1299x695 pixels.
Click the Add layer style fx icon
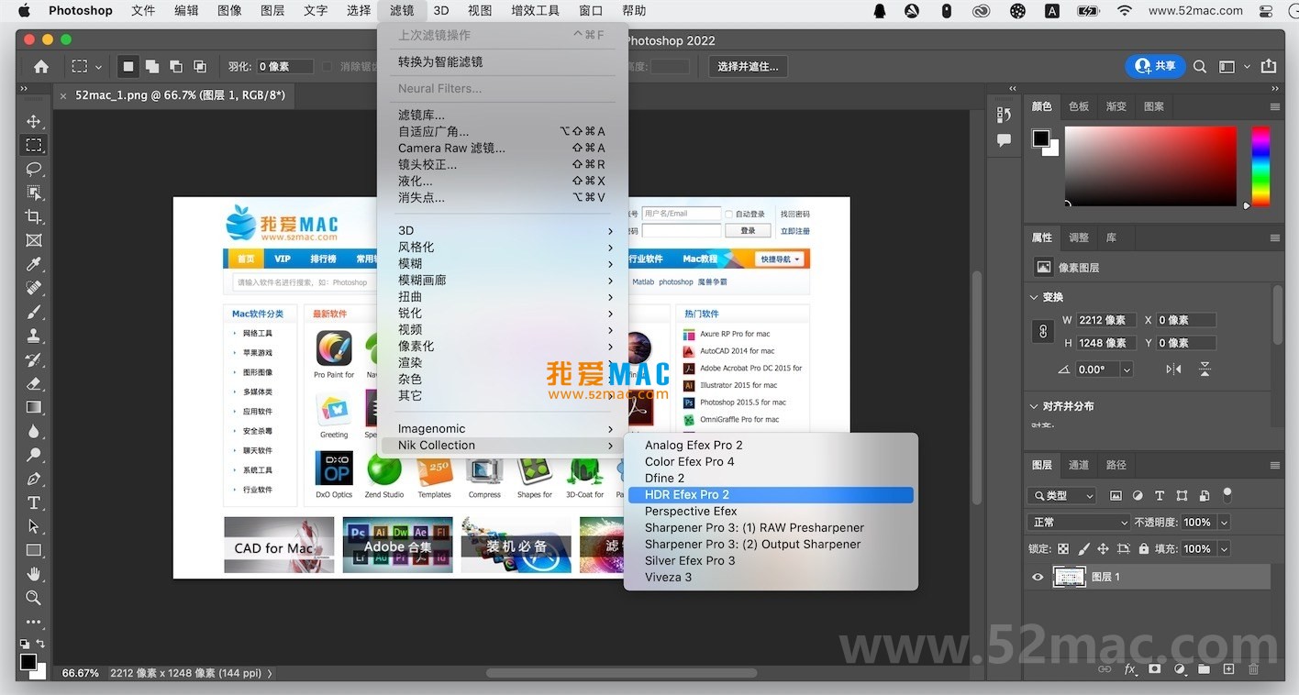pyautogui.click(x=1130, y=670)
